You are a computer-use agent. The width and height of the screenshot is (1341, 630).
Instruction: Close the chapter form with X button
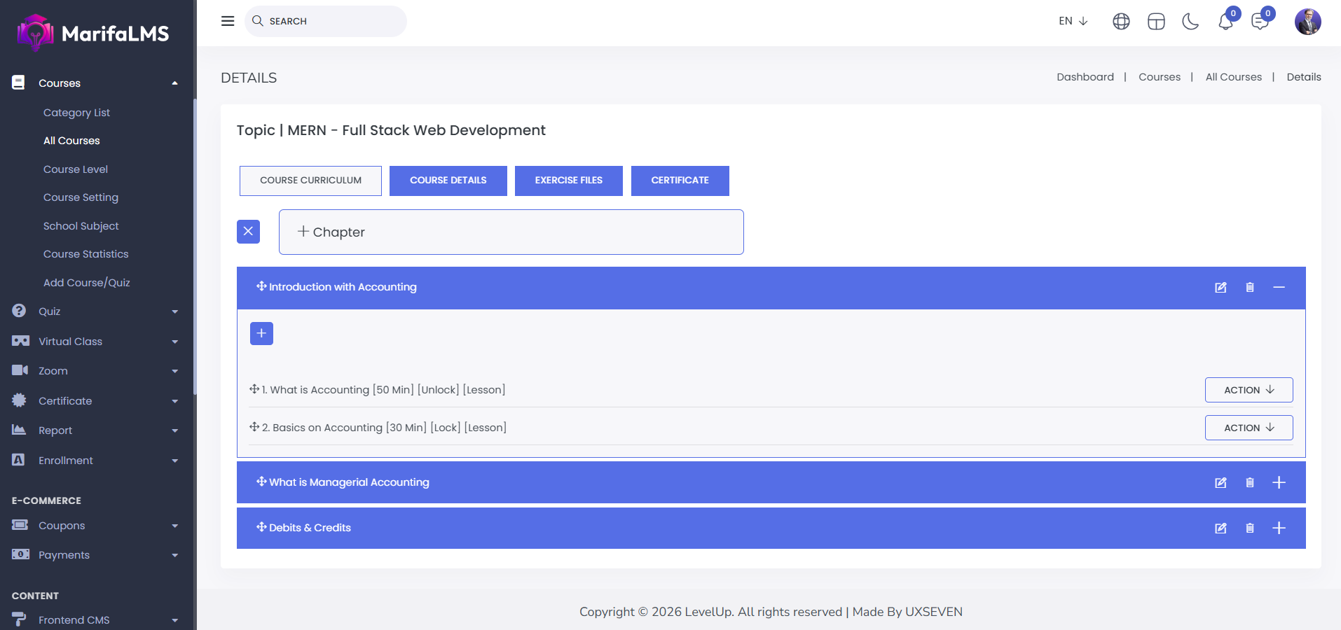248,232
